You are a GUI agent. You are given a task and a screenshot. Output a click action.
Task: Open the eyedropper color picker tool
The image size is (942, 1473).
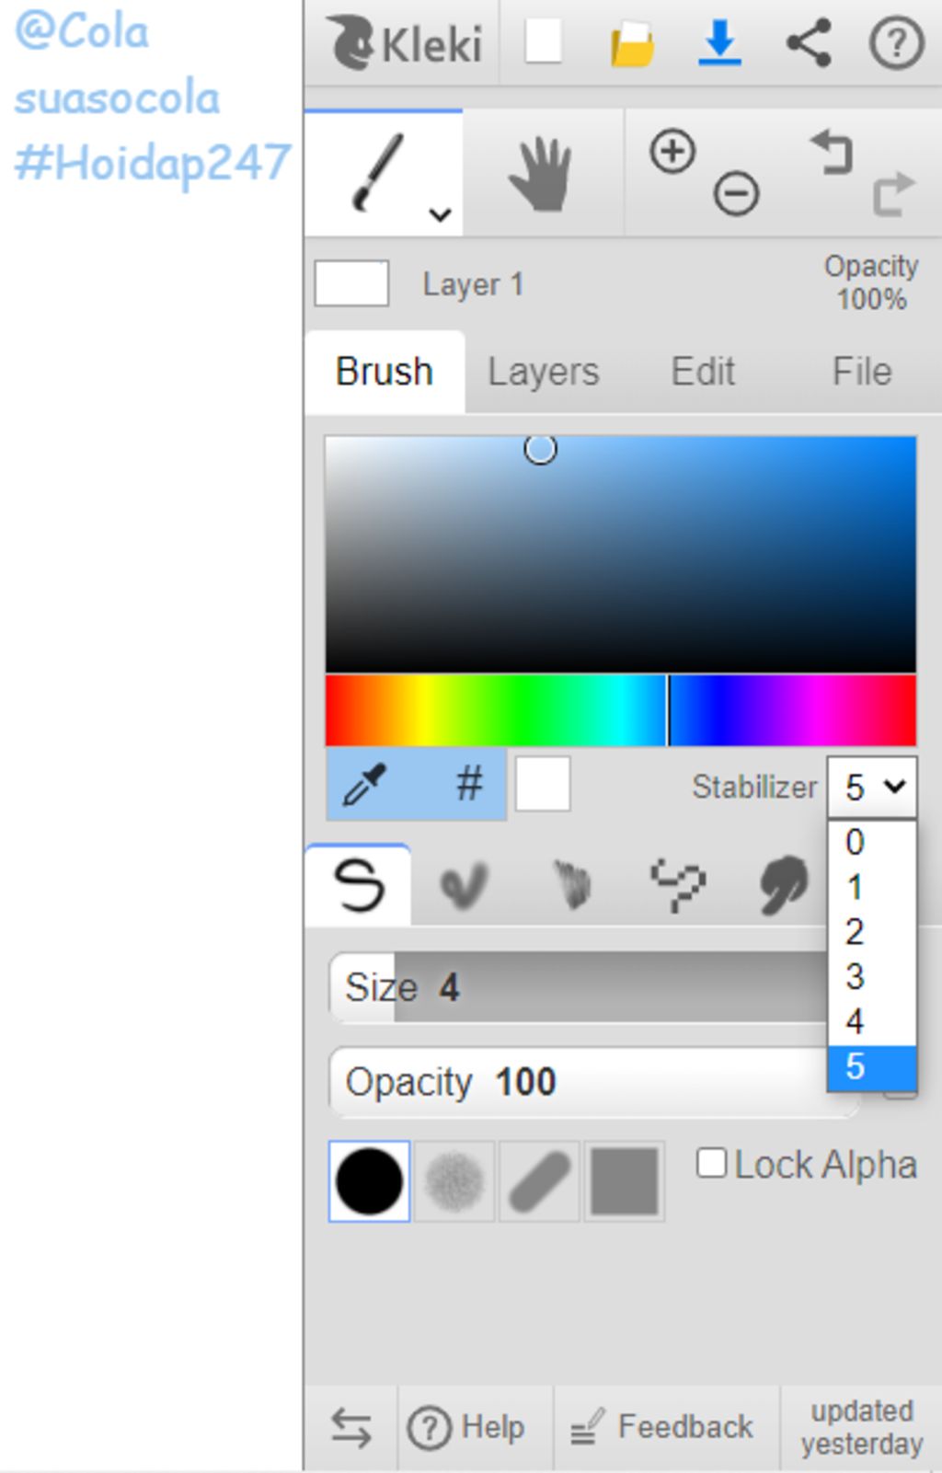[x=365, y=786]
